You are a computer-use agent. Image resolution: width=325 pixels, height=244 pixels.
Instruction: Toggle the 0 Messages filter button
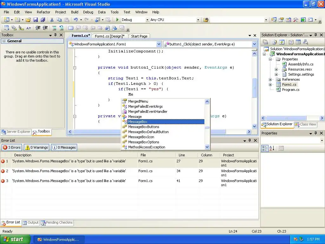click(64, 147)
